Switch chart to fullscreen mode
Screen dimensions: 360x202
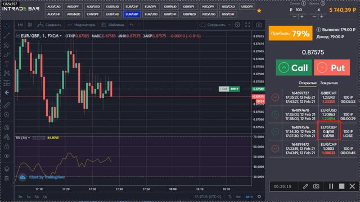(247, 25)
